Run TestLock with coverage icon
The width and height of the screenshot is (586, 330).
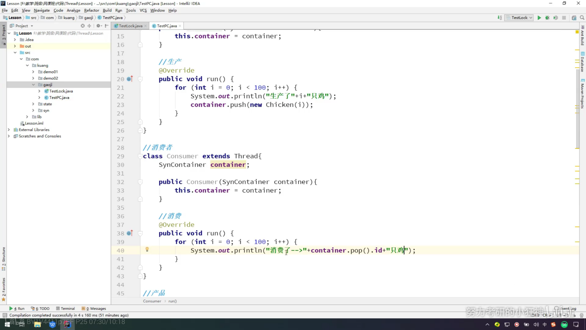[x=556, y=18]
